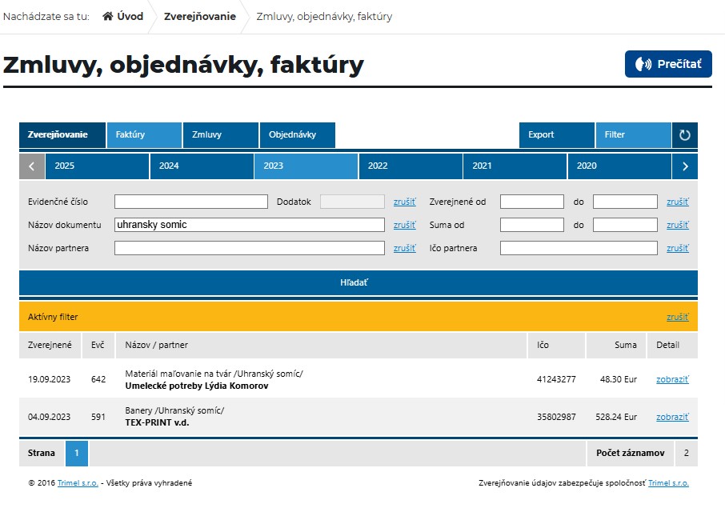Focus the Názov dokumentu text field
Image resolution: width=725 pixels, height=524 pixels.
click(x=249, y=225)
